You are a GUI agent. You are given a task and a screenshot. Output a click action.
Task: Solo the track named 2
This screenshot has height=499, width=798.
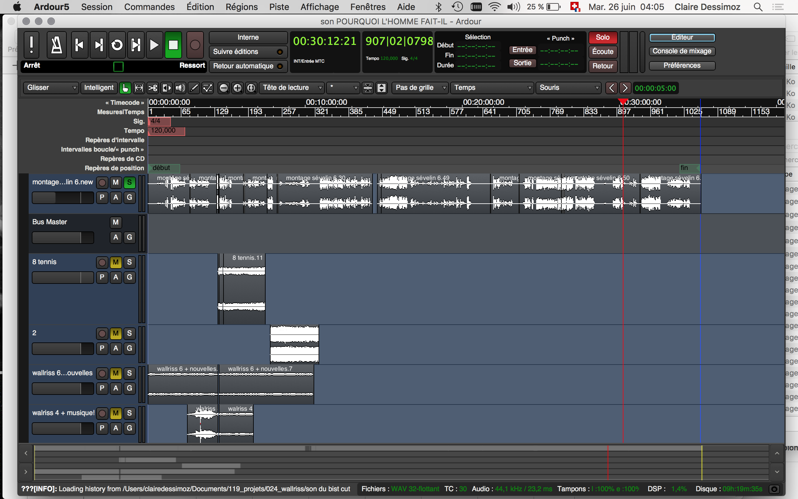click(130, 334)
